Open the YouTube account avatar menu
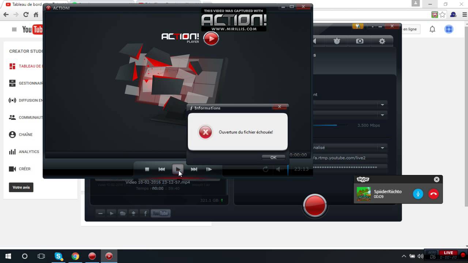Viewport: 468px width, 263px height. (449, 29)
